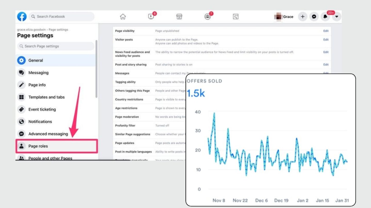Click the Page updates row label
Screen dimensions: 371x208
click(125, 143)
